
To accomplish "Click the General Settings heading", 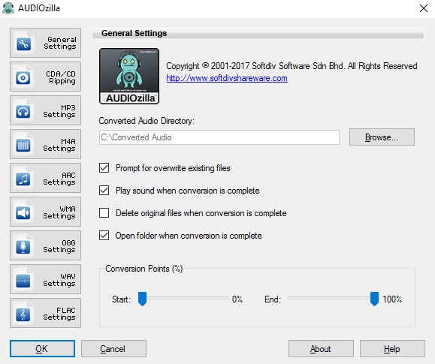I will [134, 33].
